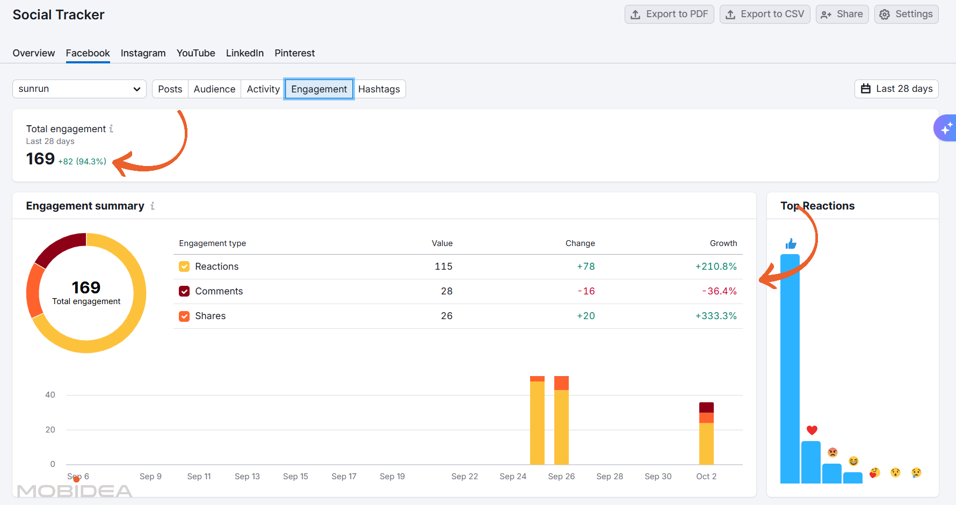Click the info icon beside Total engagement

[x=111, y=128]
